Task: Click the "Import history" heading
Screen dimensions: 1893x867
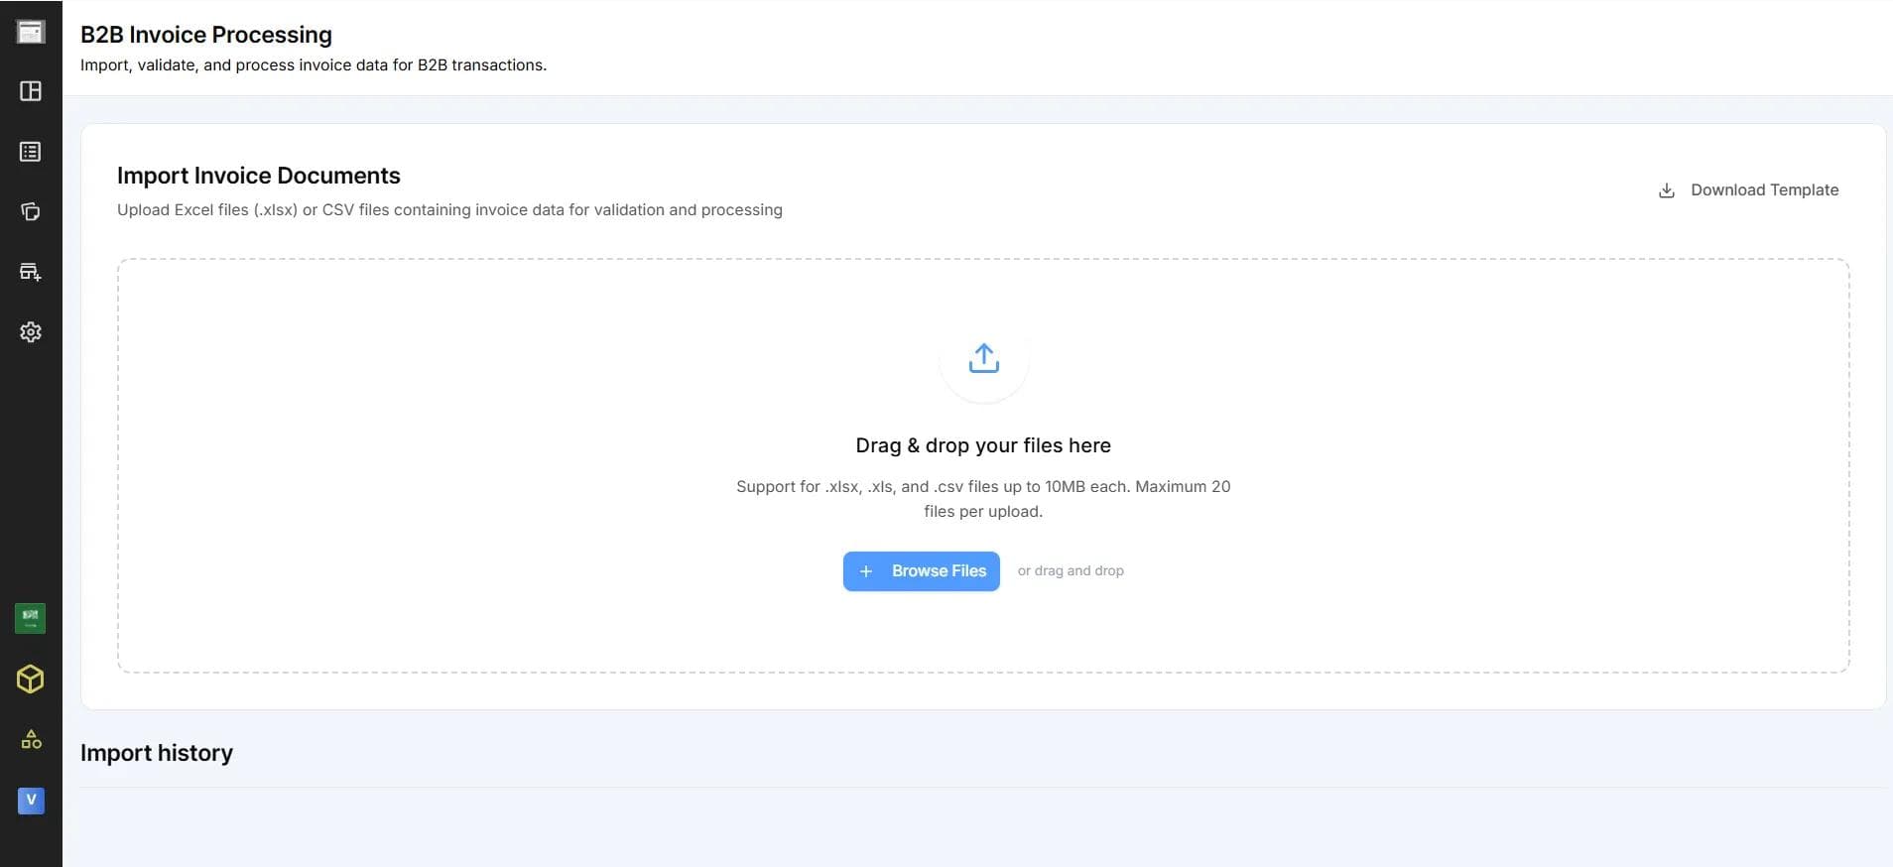Action: coord(157,753)
